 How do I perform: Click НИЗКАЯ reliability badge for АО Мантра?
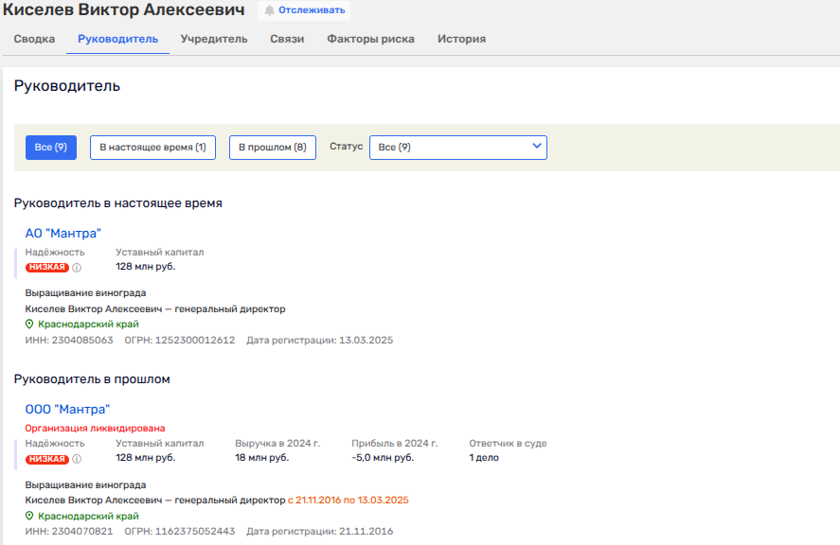(47, 268)
